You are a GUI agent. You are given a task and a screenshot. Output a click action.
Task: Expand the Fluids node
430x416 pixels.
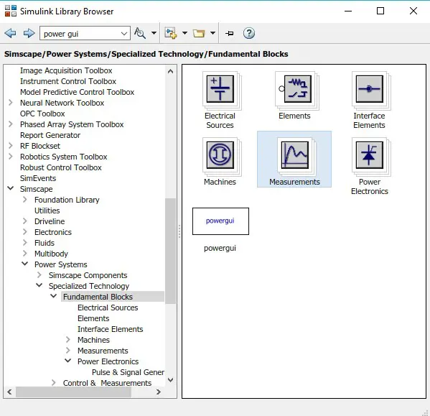tap(25, 243)
